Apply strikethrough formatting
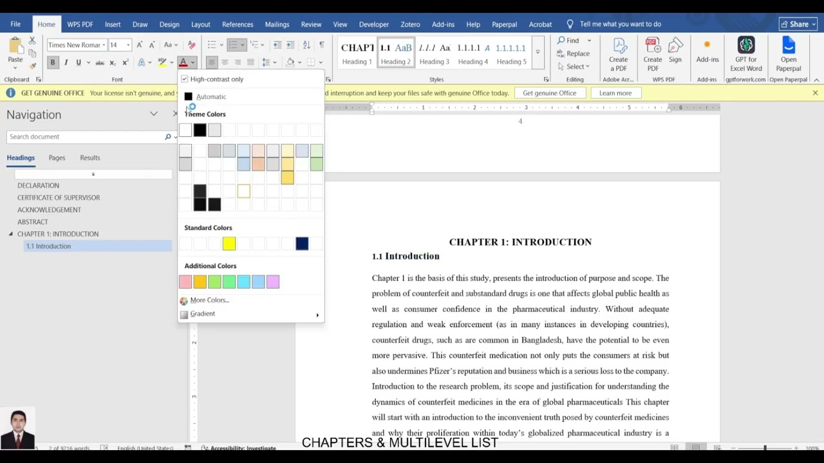This screenshot has width=824, height=463. [100, 62]
